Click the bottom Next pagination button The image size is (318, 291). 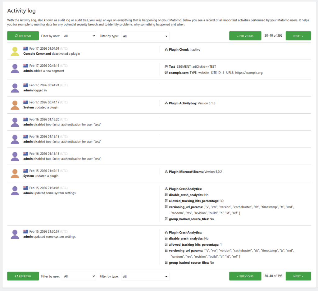coord(298,276)
